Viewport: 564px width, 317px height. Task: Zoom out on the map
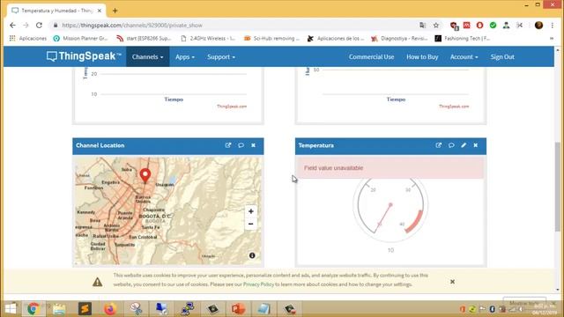pyautogui.click(x=250, y=224)
